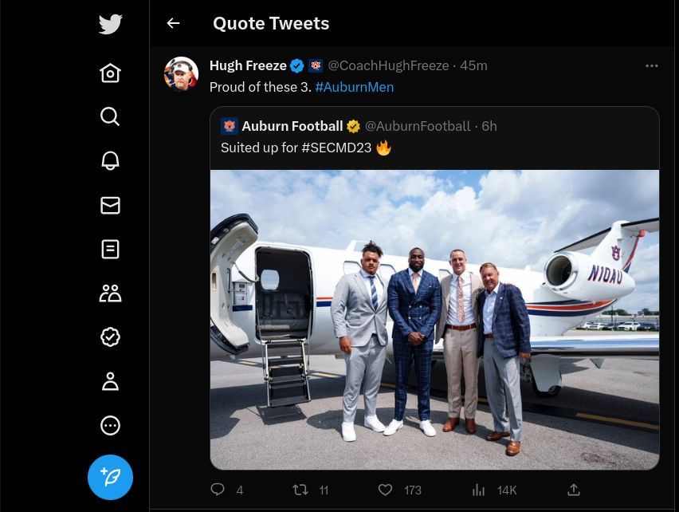679x512 pixels.
Task: Compose a new tweet
Action: pyautogui.click(x=110, y=477)
